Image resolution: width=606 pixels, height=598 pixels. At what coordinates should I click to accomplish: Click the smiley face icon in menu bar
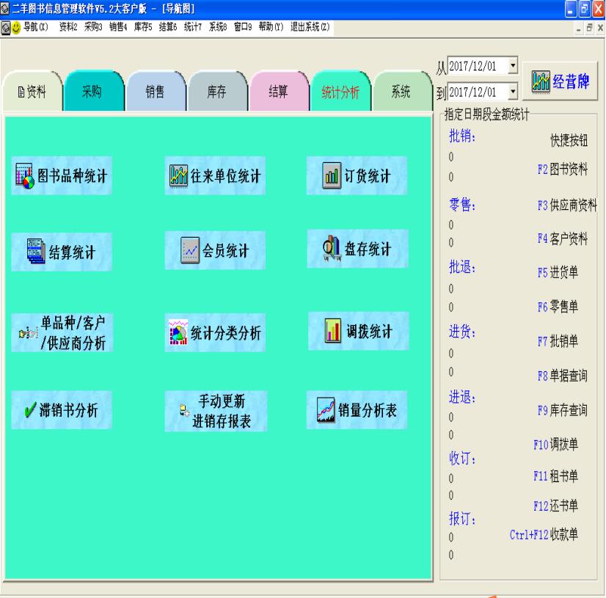point(16,27)
